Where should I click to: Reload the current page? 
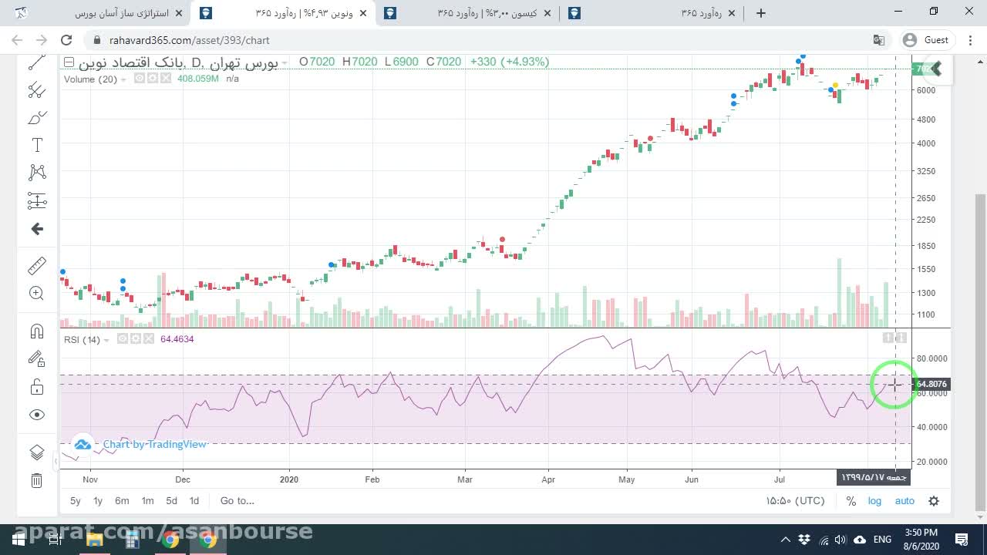pos(66,40)
